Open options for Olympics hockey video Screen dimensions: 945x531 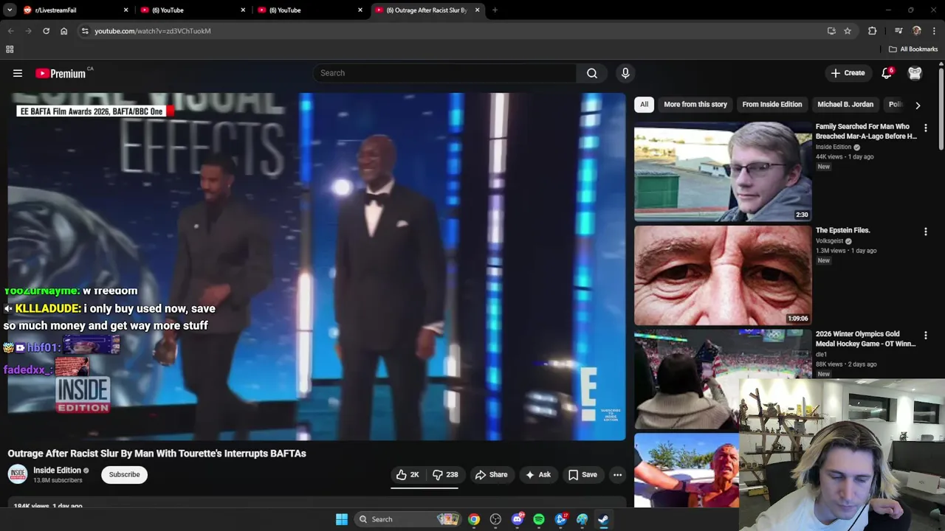pos(925,336)
